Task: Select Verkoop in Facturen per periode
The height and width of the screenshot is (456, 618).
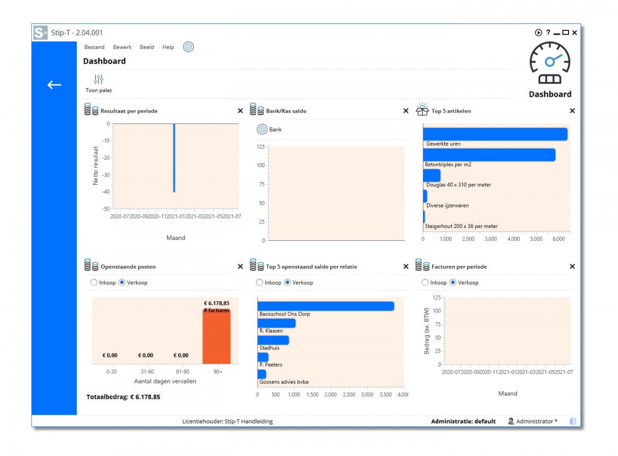Action: coord(453,283)
